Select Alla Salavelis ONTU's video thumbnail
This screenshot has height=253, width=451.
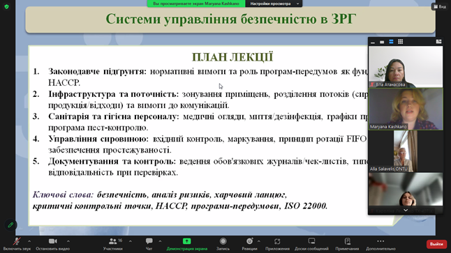406,151
